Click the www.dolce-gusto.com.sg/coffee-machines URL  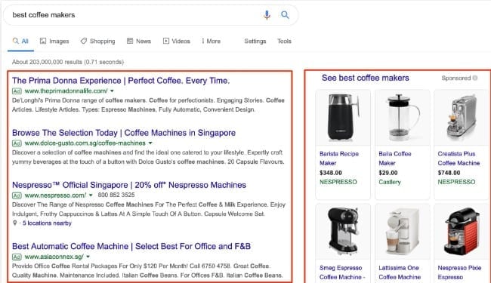[x=85, y=143]
